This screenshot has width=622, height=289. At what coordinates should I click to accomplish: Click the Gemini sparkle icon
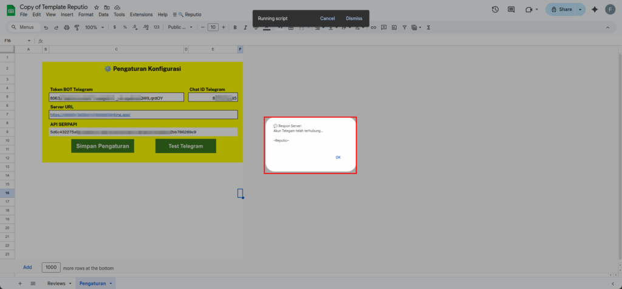(x=594, y=10)
